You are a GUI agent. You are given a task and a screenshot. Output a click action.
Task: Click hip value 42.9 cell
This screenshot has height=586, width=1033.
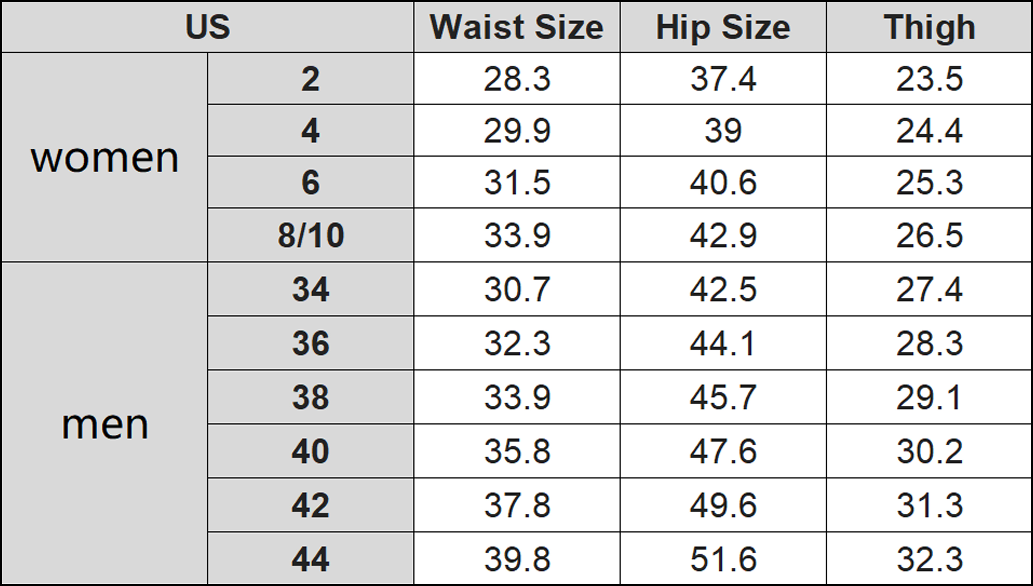point(723,235)
